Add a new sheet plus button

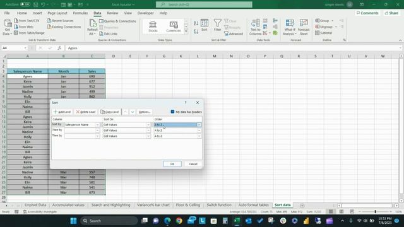[302, 206]
